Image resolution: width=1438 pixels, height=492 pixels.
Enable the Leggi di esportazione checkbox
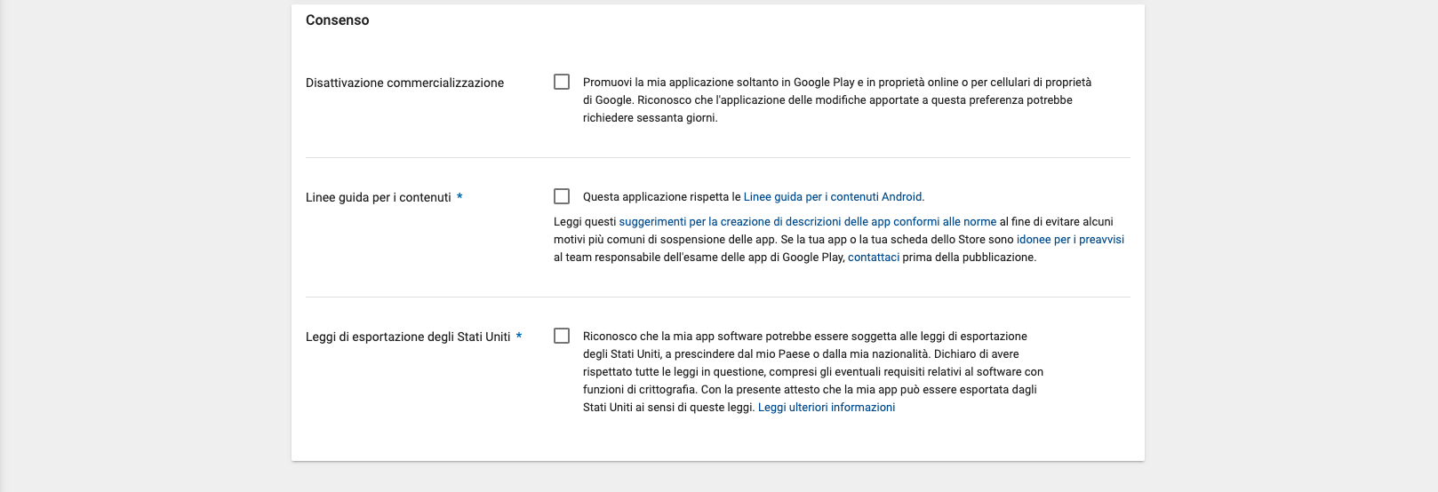(562, 336)
